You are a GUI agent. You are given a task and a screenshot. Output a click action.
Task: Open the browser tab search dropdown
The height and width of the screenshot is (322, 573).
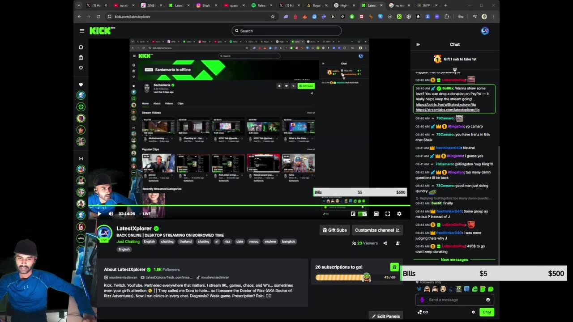tap(79, 5)
